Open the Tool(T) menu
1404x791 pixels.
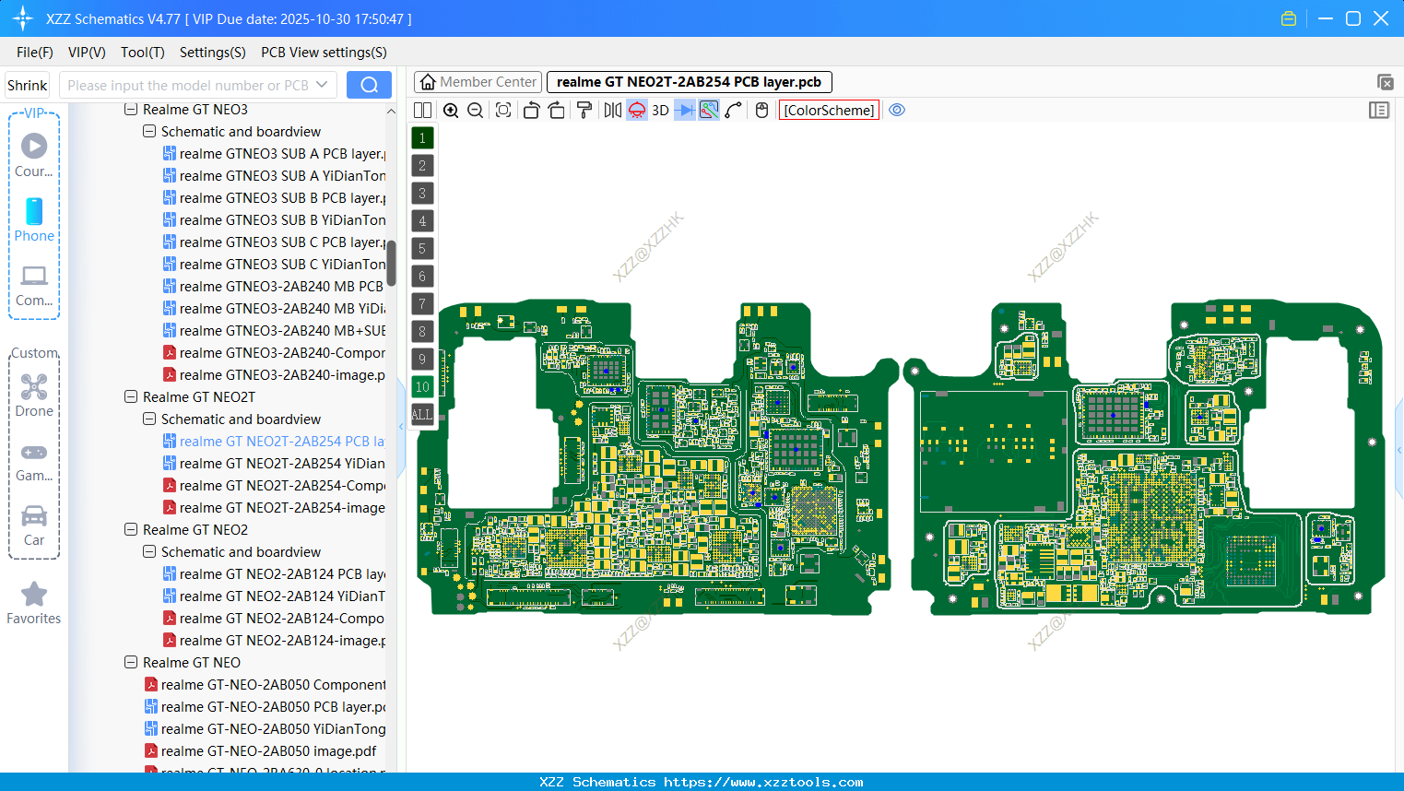[142, 53]
